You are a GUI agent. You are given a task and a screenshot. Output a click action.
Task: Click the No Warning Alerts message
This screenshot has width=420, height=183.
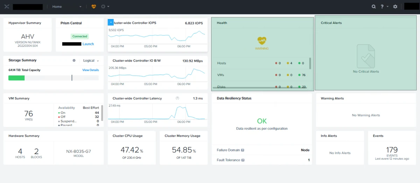pos(366,115)
